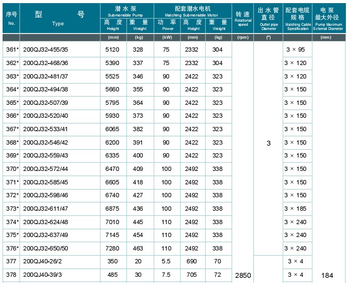Click the motor height value 705

(x=192, y=275)
